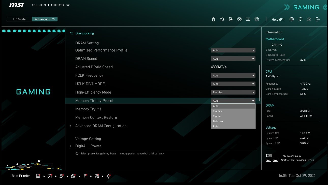
Task: Click the board card icon beside the gauge
Action: click(x=248, y=19)
